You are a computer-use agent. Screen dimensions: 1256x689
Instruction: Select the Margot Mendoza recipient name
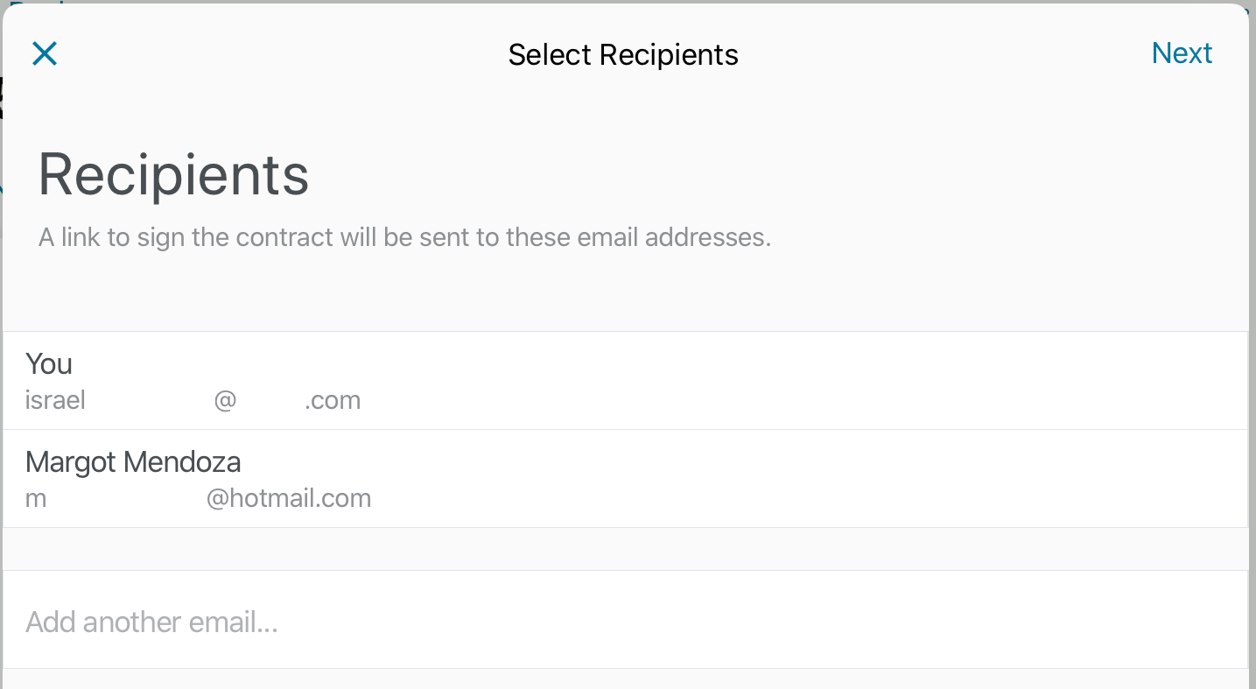(133, 461)
